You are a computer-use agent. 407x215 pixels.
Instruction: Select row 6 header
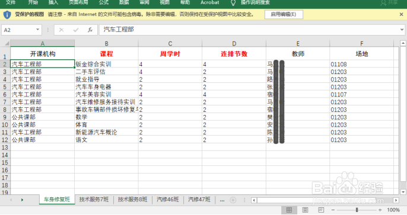(5, 95)
